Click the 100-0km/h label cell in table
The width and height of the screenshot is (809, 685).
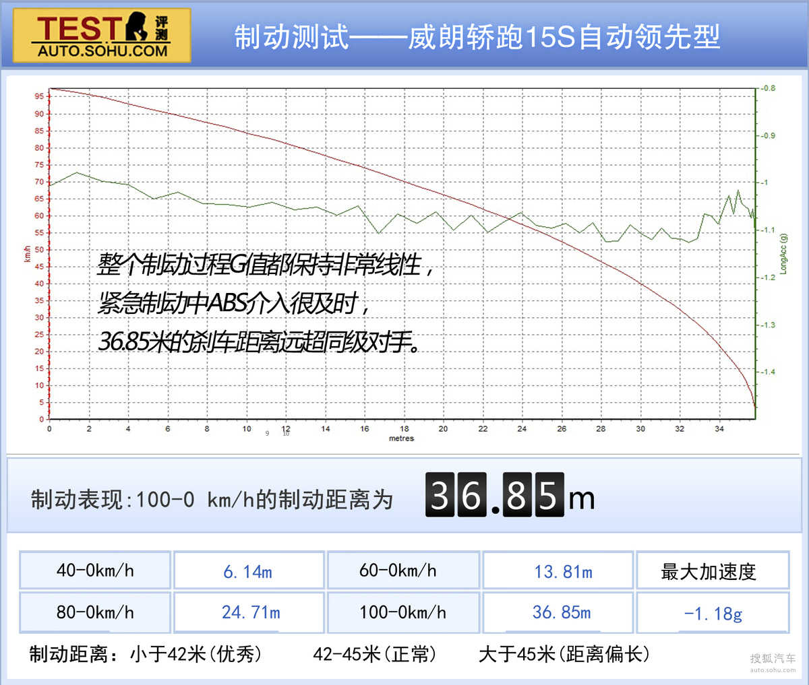[x=402, y=612]
